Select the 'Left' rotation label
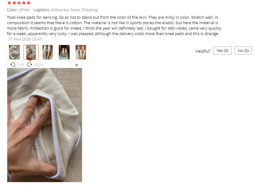Image resolution: width=255 pixels, height=186 pixels. 21,65
